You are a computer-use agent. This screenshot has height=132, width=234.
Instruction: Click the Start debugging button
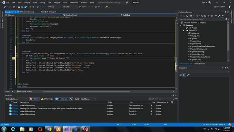83,7
